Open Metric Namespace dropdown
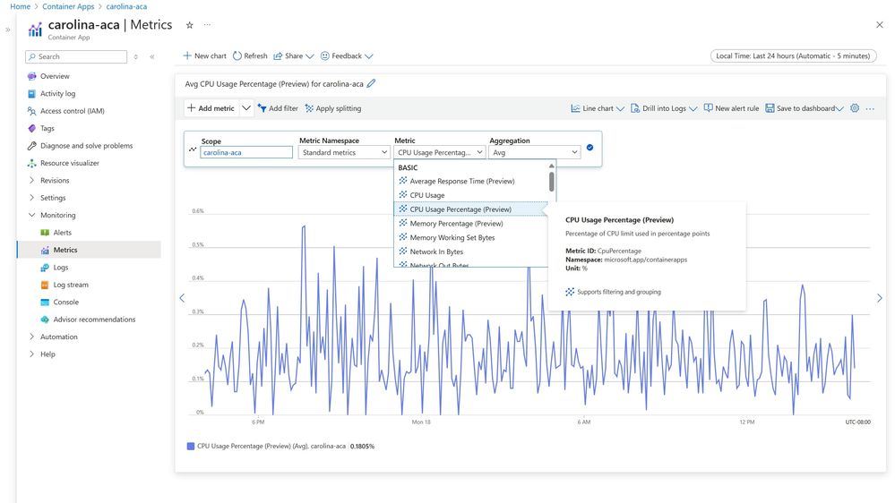The image size is (895, 503). (344, 152)
